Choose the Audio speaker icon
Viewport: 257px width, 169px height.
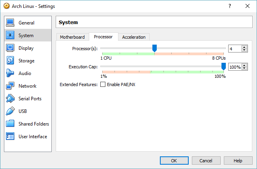(x=10, y=73)
